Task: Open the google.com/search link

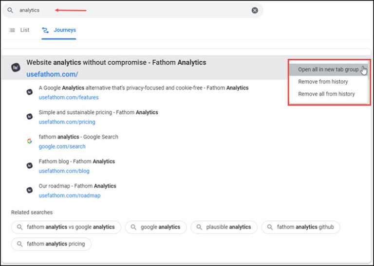Action: [x=62, y=146]
